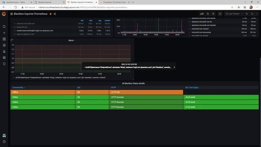Toggle dynamics.microsoft.com transfer legend series
Image resolution: width=261 pixels, height=147 pixels.
click(203, 25)
